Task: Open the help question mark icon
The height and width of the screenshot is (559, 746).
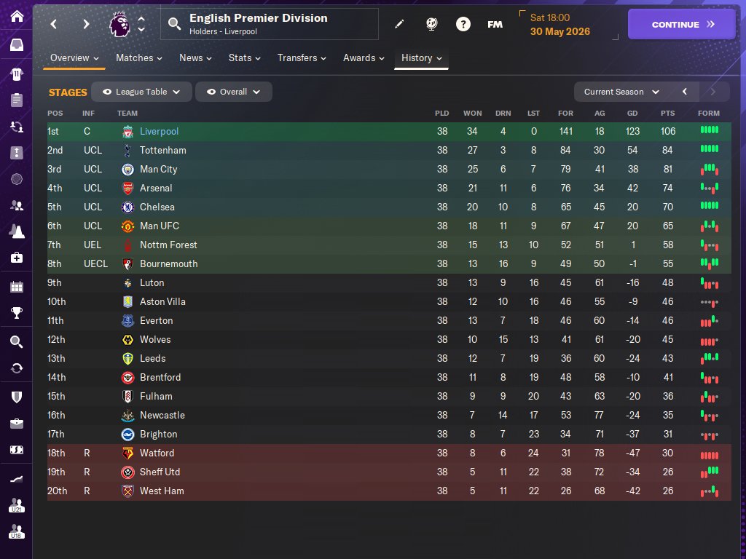Action: point(463,24)
